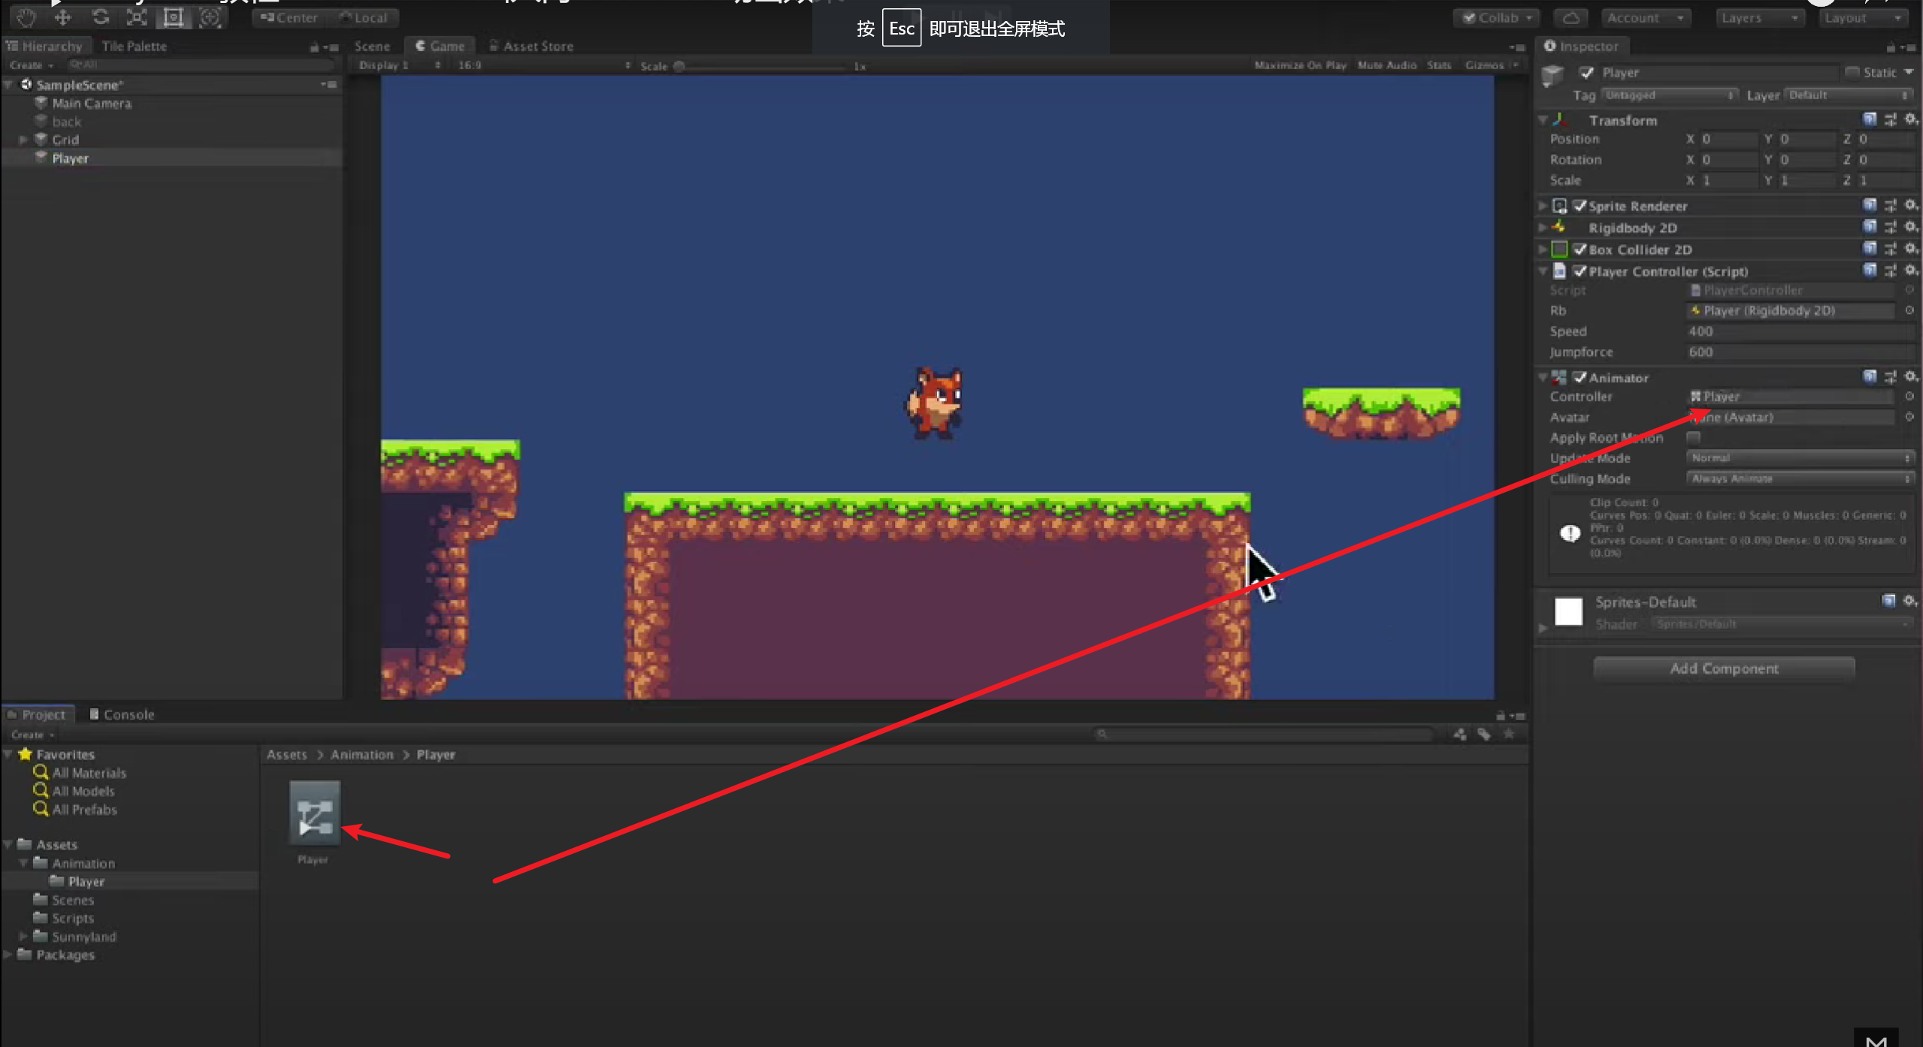Screen dimensions: 1923x1047
Task: Open the Transform component gear menu
Action: (x=1909, y=119)
